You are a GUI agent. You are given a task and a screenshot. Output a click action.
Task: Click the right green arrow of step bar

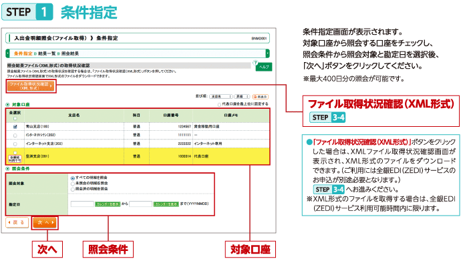pos(267,53)
